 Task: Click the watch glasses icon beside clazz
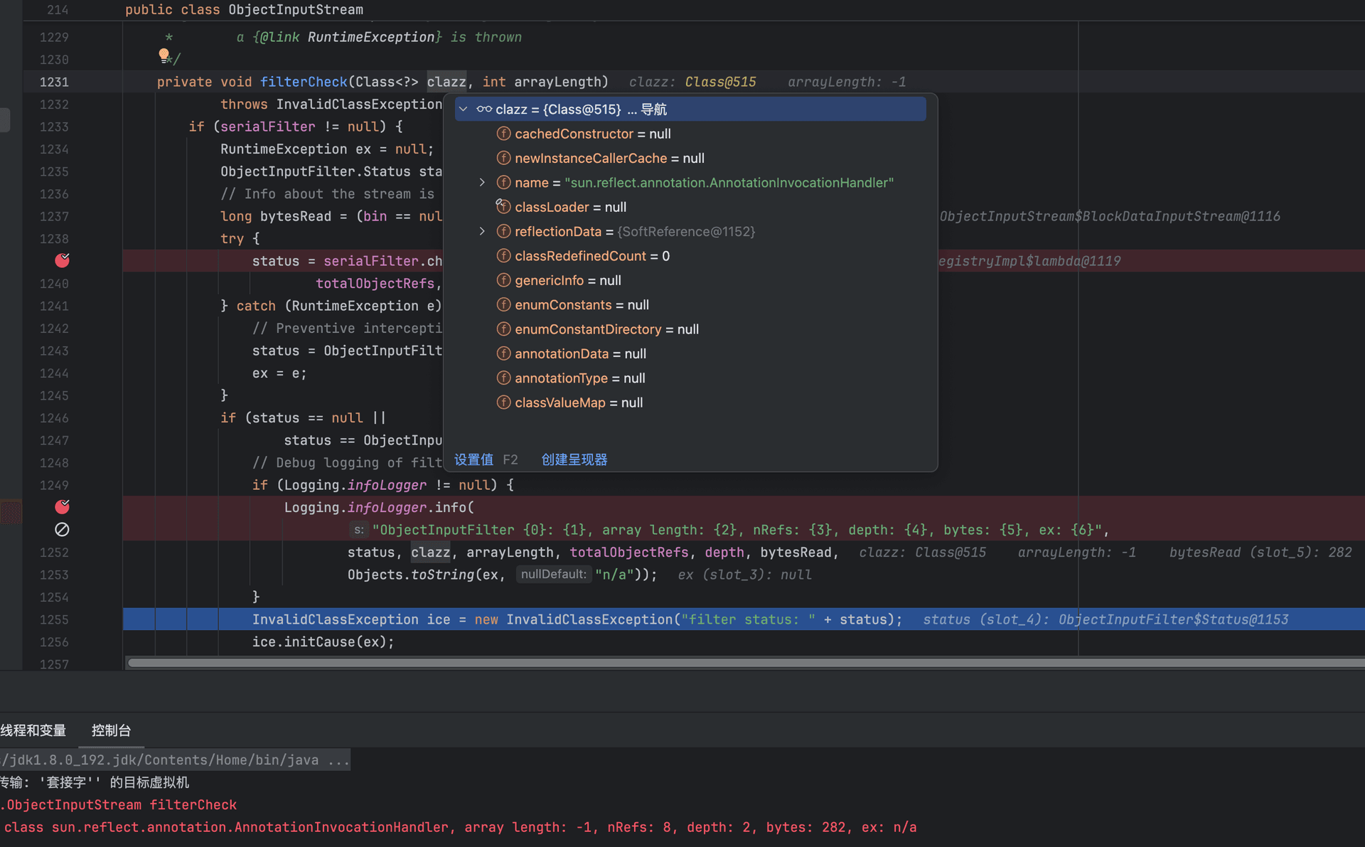point(484,109)
